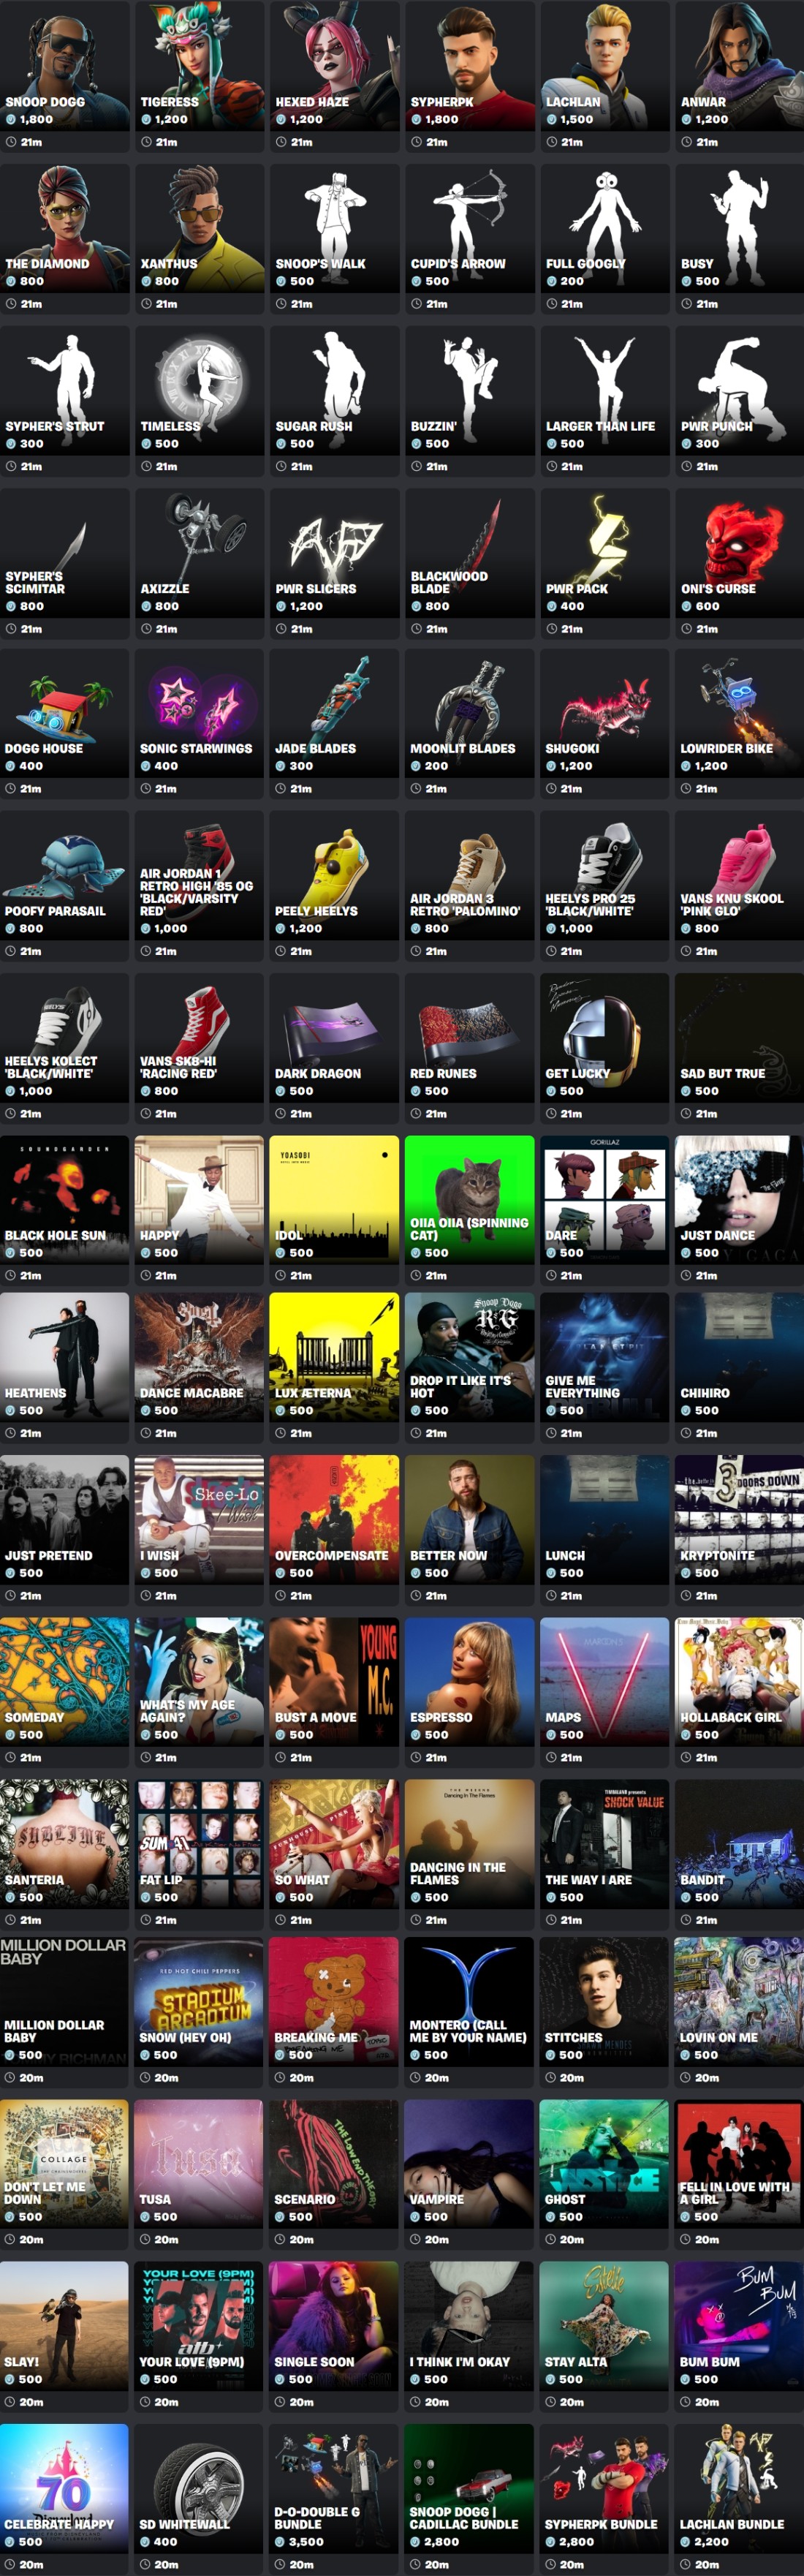Select the Tigeress skin thumbnail
Viewport: 804px width, 2576px height.
point(200,65)
